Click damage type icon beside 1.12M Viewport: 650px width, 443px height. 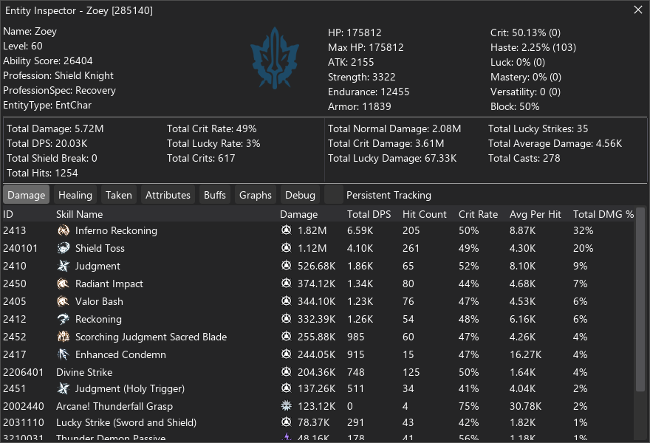[x=286, y=248]
